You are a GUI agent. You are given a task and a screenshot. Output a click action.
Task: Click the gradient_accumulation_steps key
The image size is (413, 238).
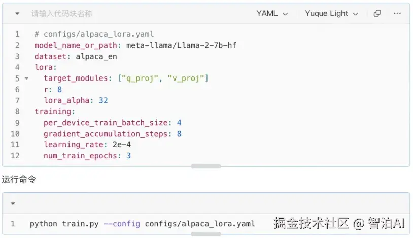click(x=106, y=134)
